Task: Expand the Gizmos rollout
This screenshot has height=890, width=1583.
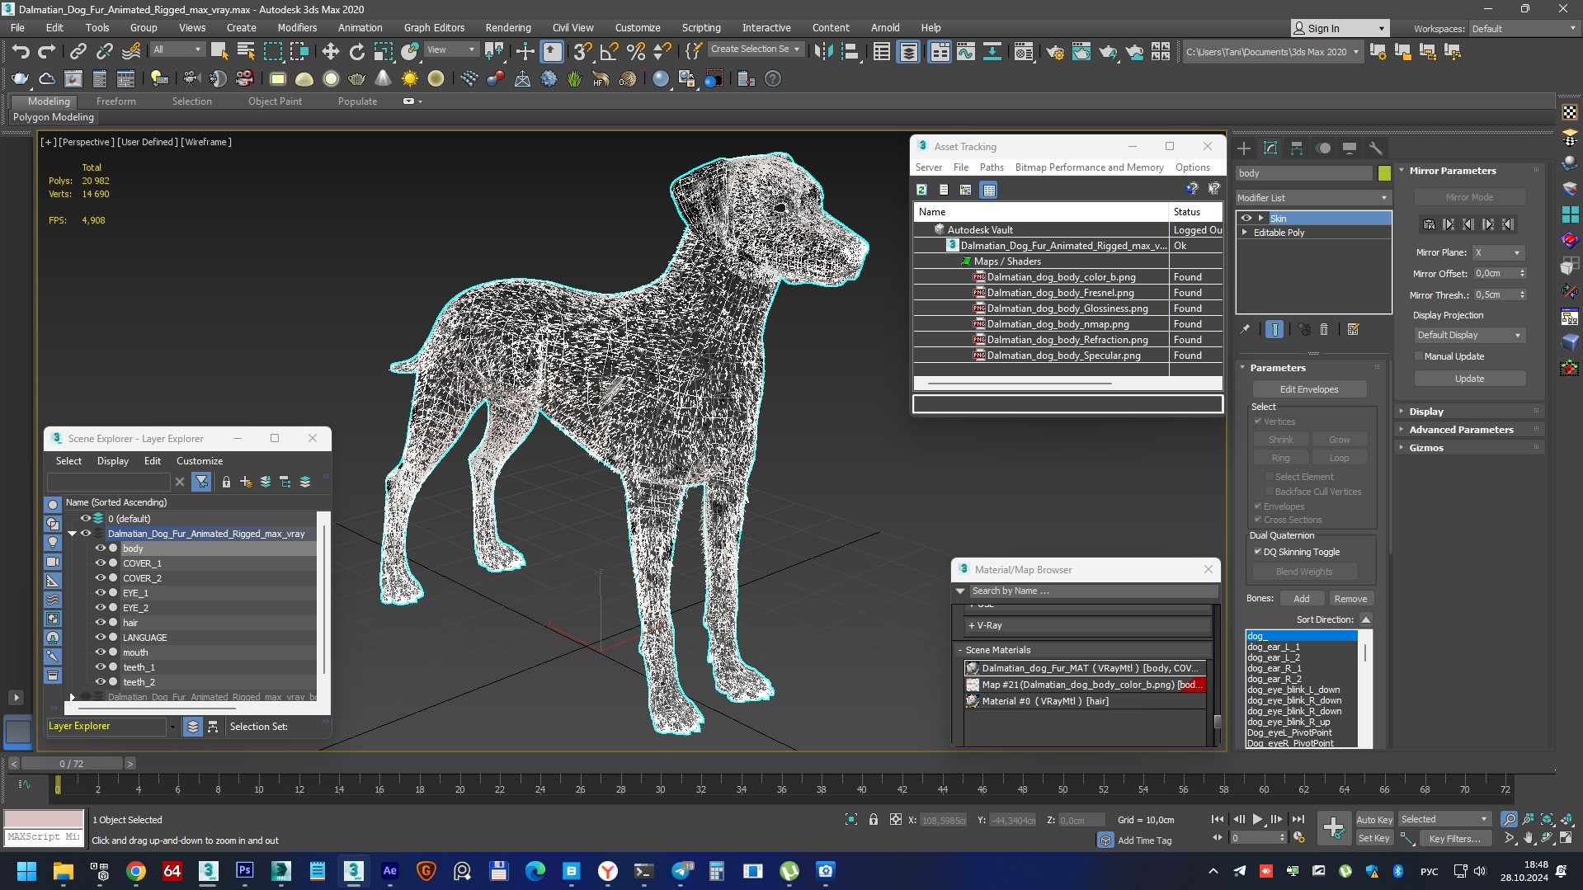Action: pyautogui.click(x=1469, y=447)
